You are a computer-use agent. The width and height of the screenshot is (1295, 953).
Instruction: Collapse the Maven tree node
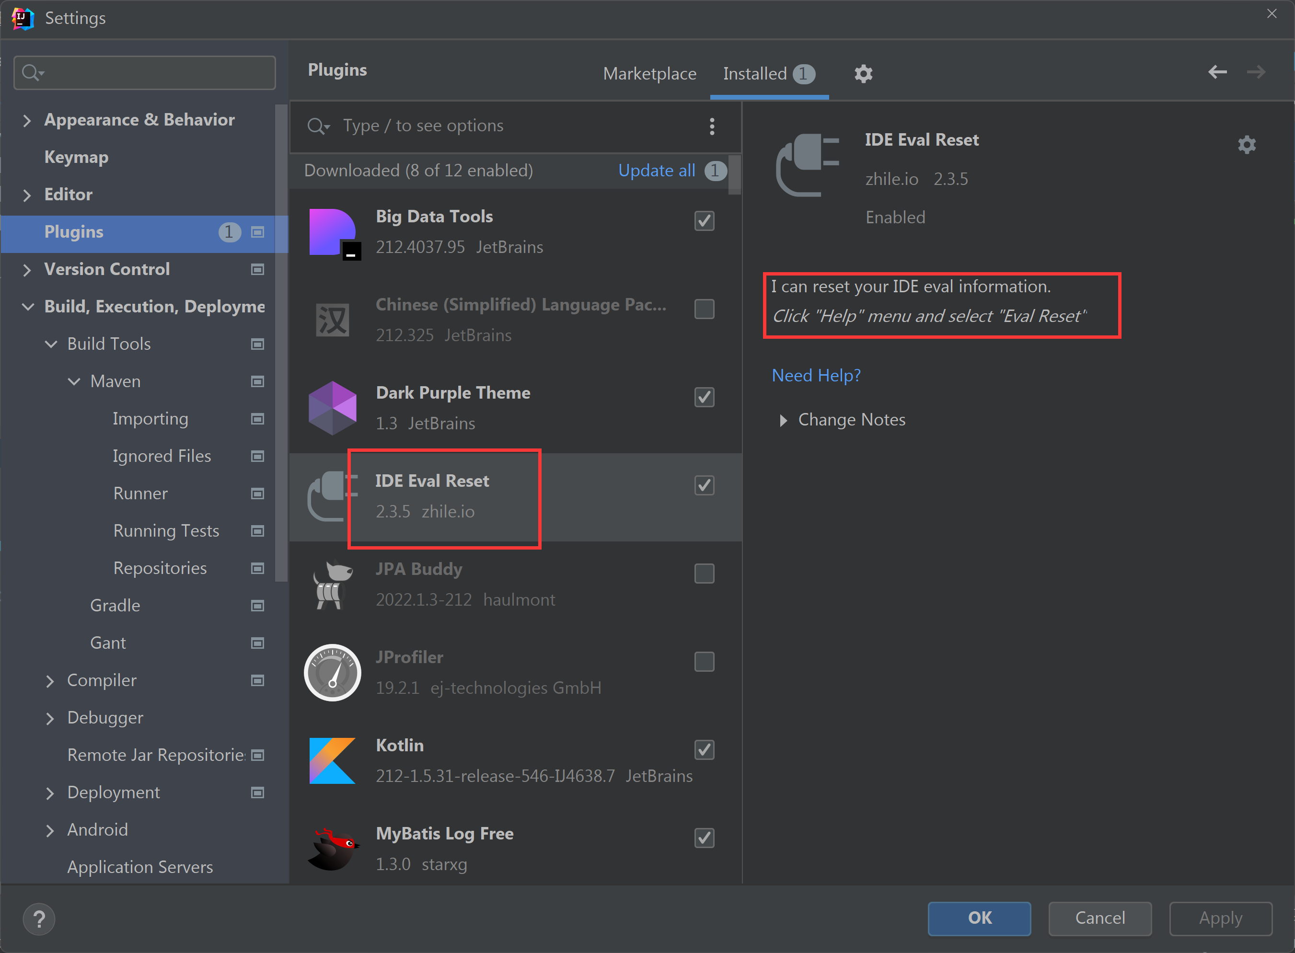pos(74,381)
